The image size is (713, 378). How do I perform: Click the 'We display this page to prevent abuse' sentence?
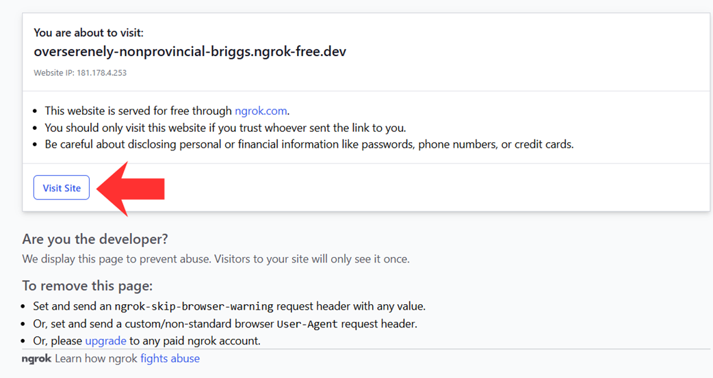[216, 259]
